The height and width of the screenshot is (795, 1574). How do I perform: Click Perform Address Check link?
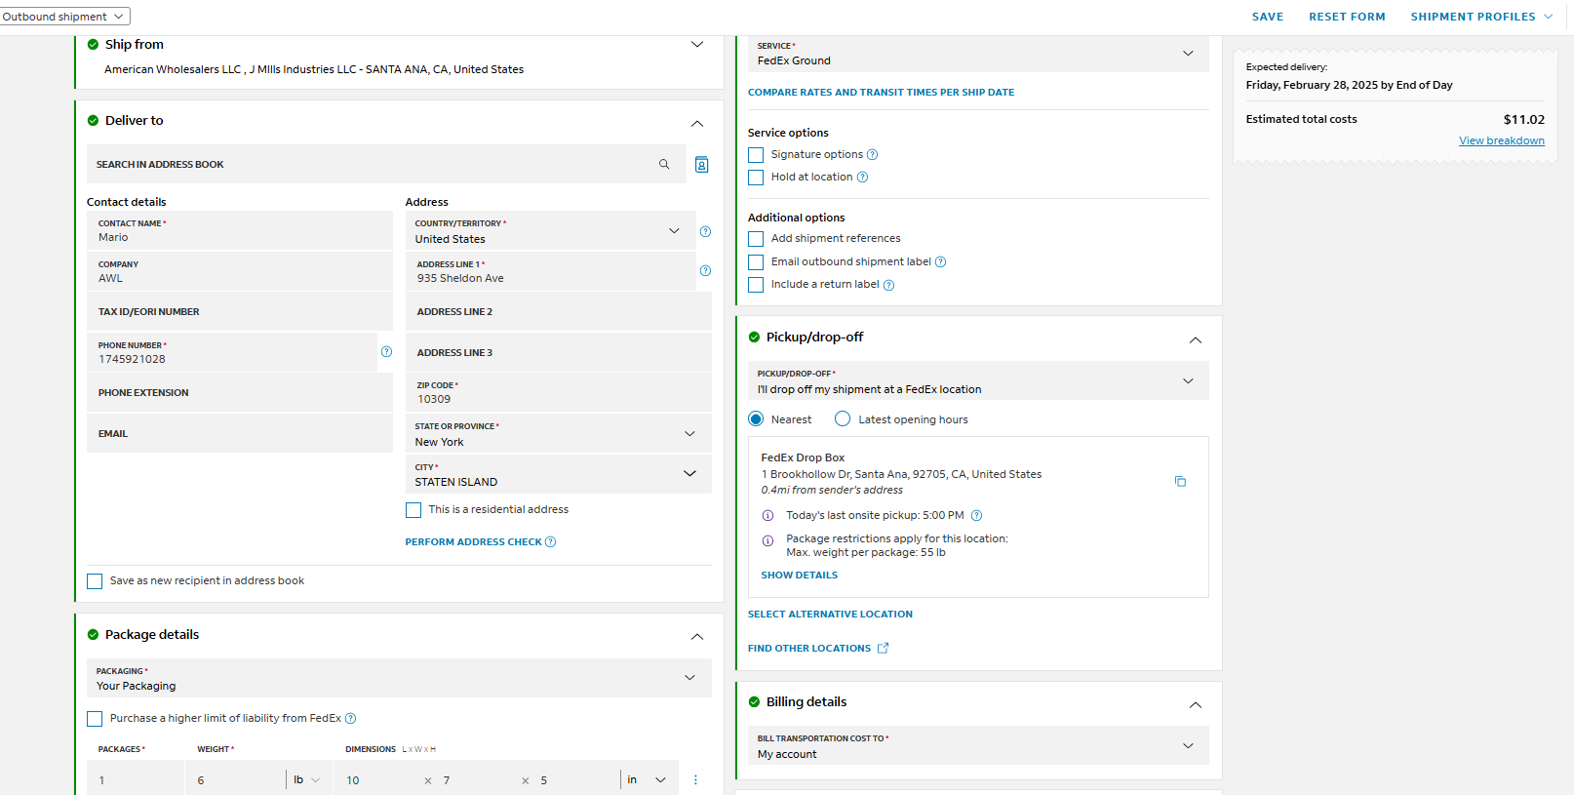pos(474,542)
